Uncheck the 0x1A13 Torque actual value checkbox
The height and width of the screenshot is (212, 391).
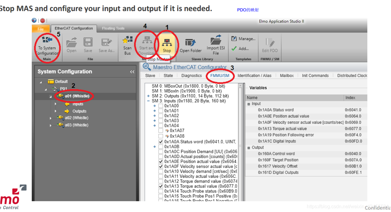(x=161, y=186)
